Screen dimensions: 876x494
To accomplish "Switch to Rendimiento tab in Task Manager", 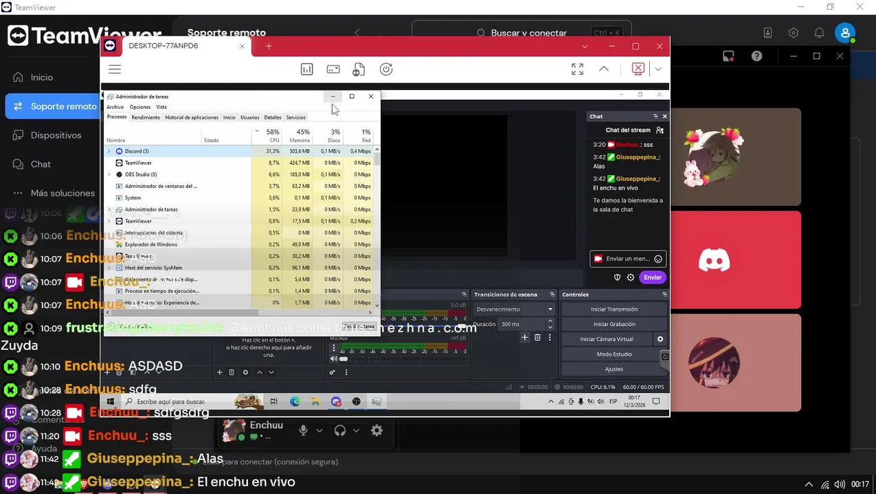I will tap(146, 117).
